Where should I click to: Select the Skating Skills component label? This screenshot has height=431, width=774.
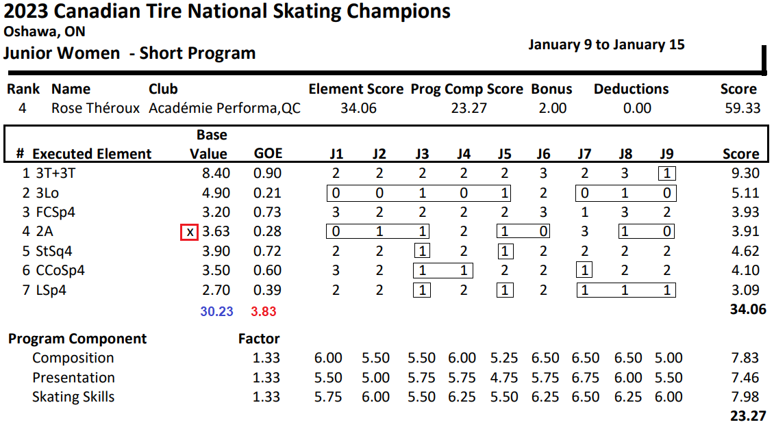73,397
